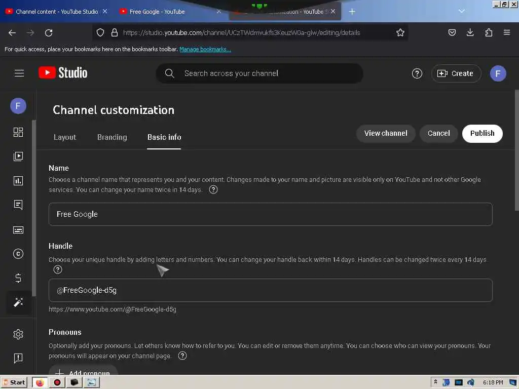519x389 pixels.
Task: Click padlock site information icon
Action: pos(115,32)
